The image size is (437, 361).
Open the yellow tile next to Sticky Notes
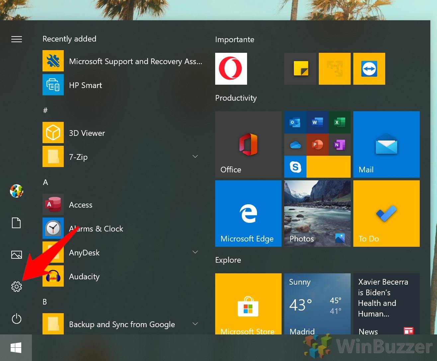pos(335,69)
